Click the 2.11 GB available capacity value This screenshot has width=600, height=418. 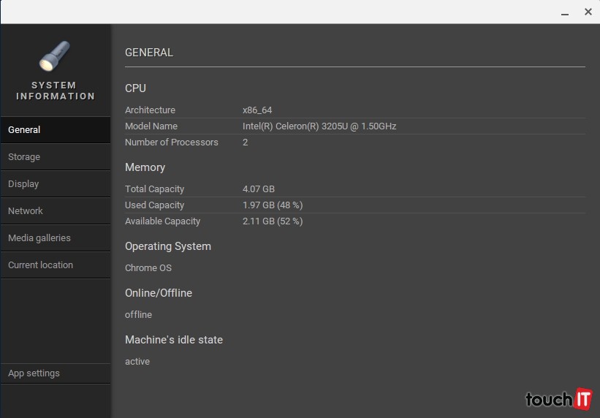(x=272, y=221)
